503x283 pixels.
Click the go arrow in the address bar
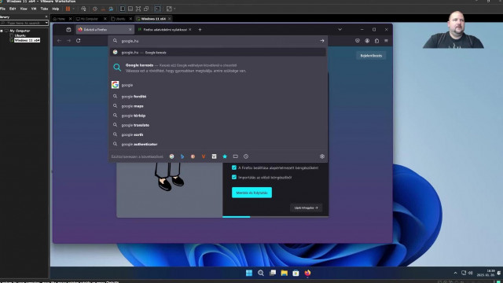322,41
